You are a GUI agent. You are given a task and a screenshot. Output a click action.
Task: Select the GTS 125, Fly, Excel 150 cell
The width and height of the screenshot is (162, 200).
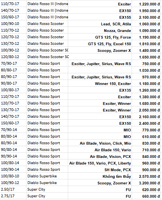click(100, 44)
